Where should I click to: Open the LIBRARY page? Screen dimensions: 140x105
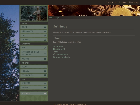tap(34, 71)
